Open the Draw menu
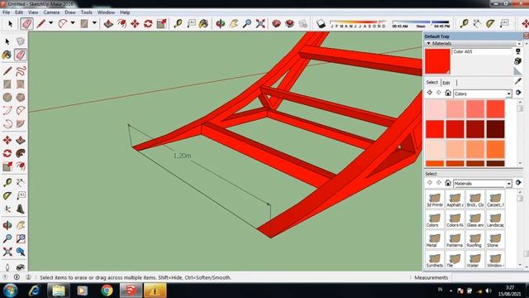 pyautogui.click(x=70, y=12)
